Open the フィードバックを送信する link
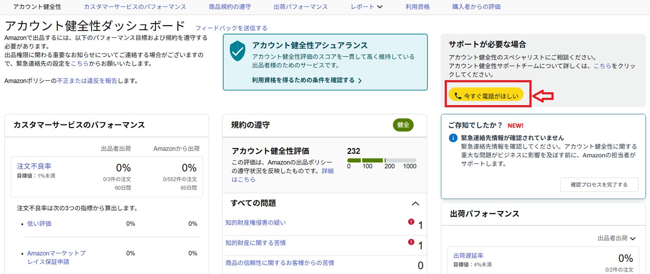 point(231,28)
